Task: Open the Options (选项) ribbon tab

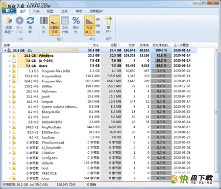Action: click(64, 11)
